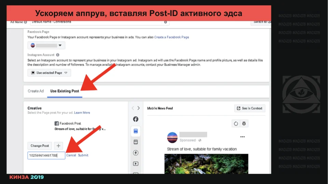This screenshot has height=184, width=328.
Task: Select the video placement play icon
Action: click(136, 164)
